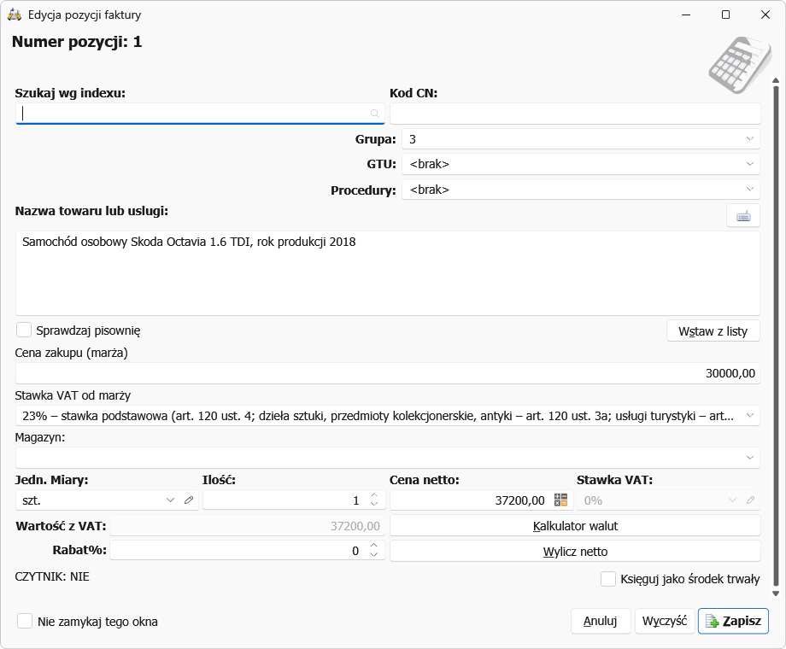Open the GTU dropdown list
The image size is (786, 649).
750,164
